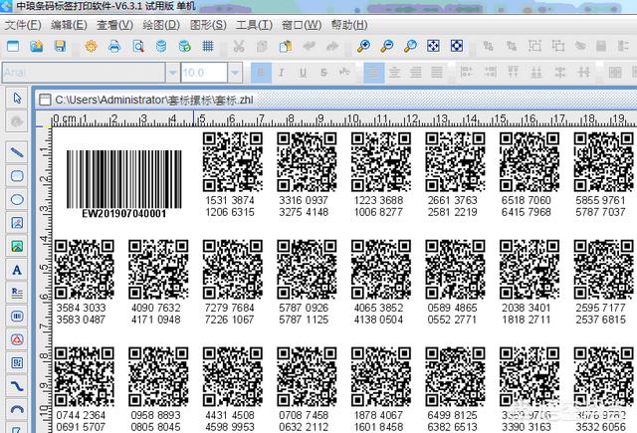The width and height of the screenshot is (637, 433).
Task: Select justify text alignment button
Action: pyautogui.click(x=437, y=73)
